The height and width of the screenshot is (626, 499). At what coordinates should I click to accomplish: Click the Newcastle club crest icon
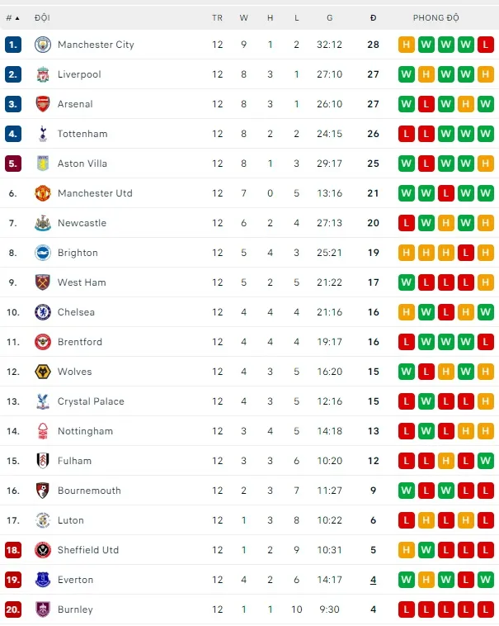[x=42, y=223]
